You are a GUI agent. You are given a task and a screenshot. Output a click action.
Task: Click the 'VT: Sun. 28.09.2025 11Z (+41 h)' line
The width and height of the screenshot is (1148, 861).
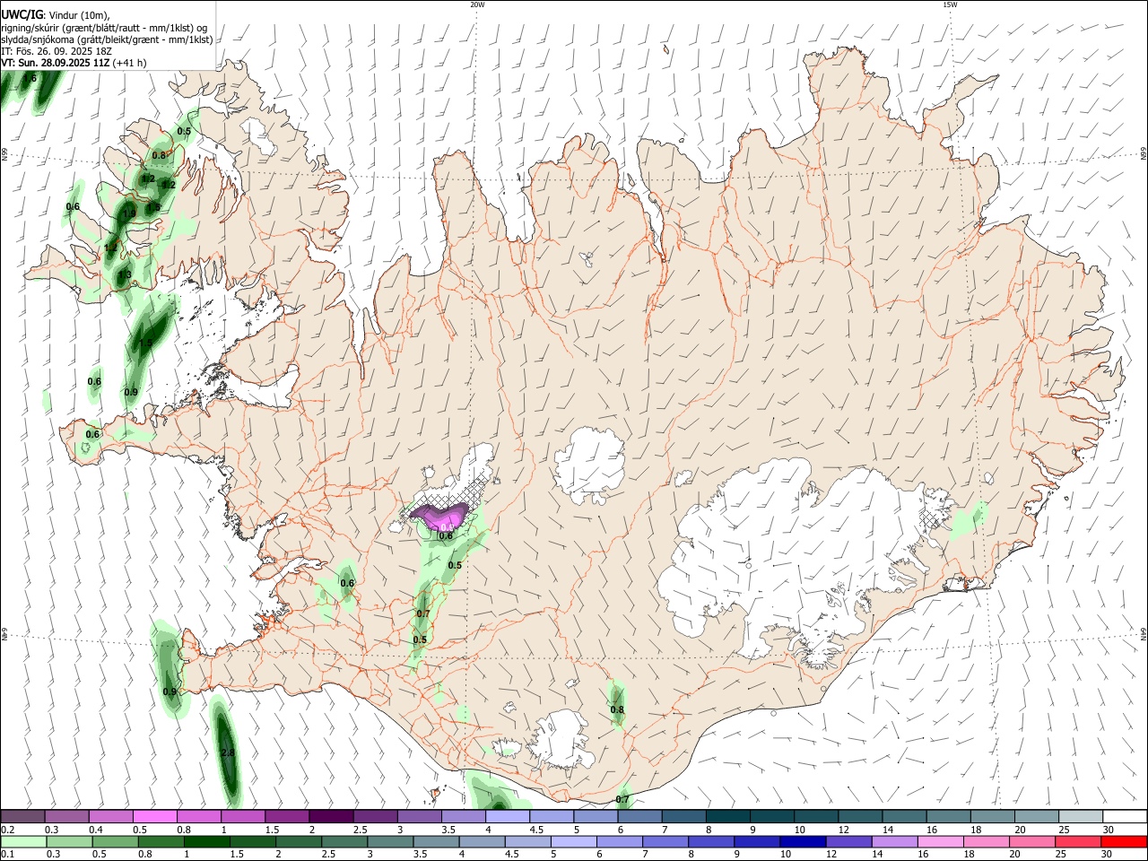(74, 63)
